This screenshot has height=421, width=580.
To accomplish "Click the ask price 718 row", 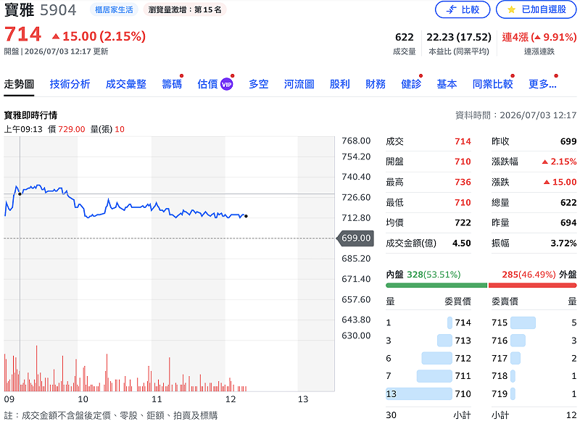I will click(534, 376).
